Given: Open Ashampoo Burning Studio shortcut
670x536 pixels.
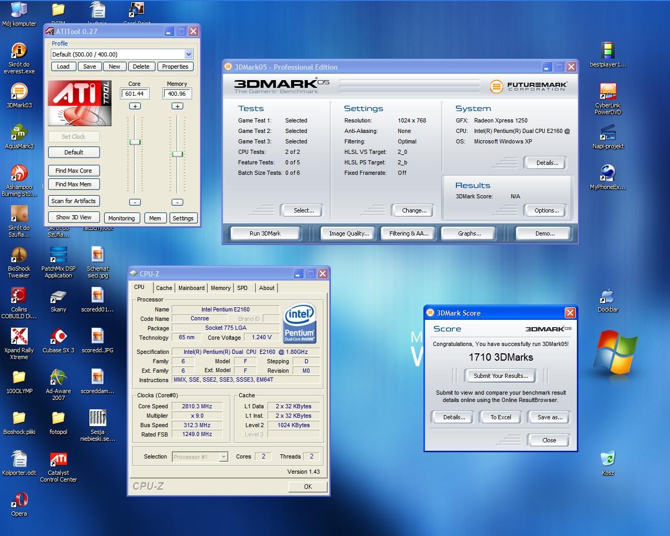Looking at the screenshot, I should tap(19, 181).
